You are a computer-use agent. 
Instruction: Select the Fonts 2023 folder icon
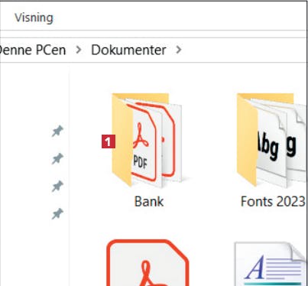coord(272,140)
